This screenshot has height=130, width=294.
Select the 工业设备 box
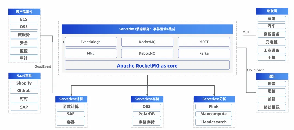point(271,50)
